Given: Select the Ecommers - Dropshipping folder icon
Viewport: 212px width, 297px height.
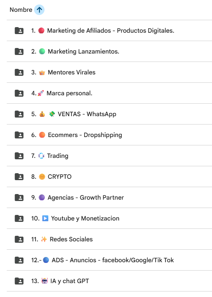Looking at the screenshot, I should [x=19, y=135].
